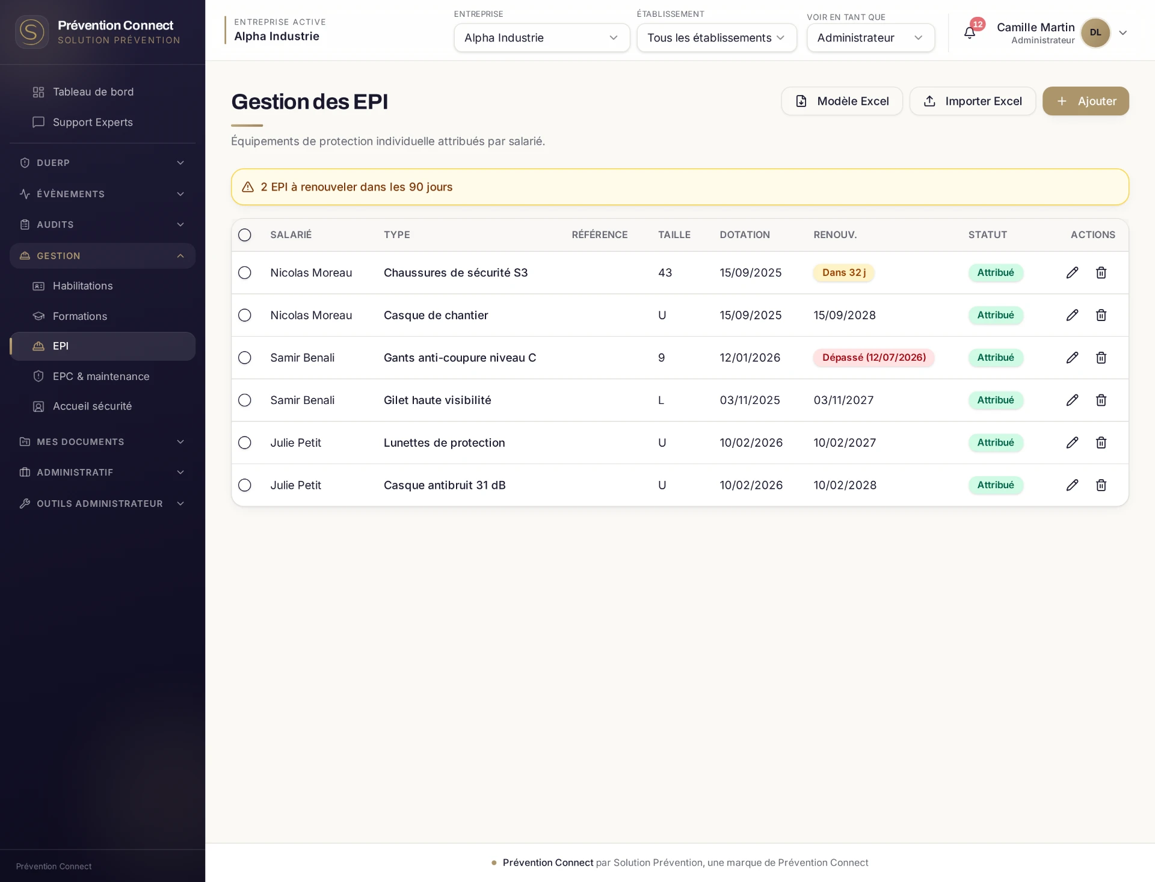Open EPC & maintenance in sidebar

tap(102, 376)
